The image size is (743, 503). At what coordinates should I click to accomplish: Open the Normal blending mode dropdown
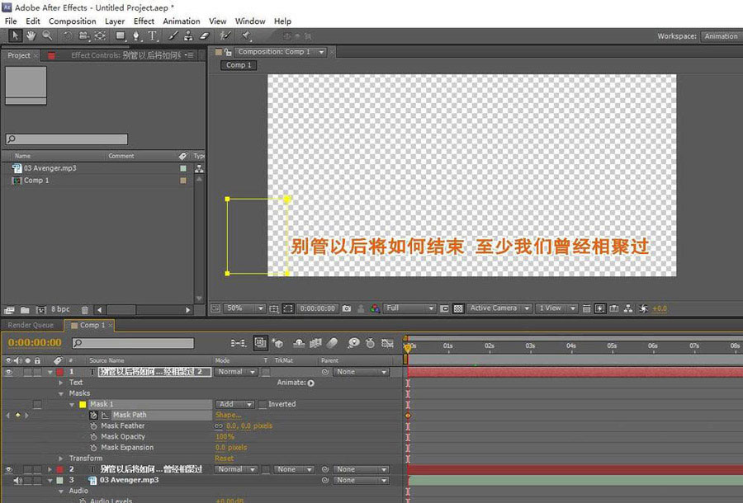[x=235, y=372]
